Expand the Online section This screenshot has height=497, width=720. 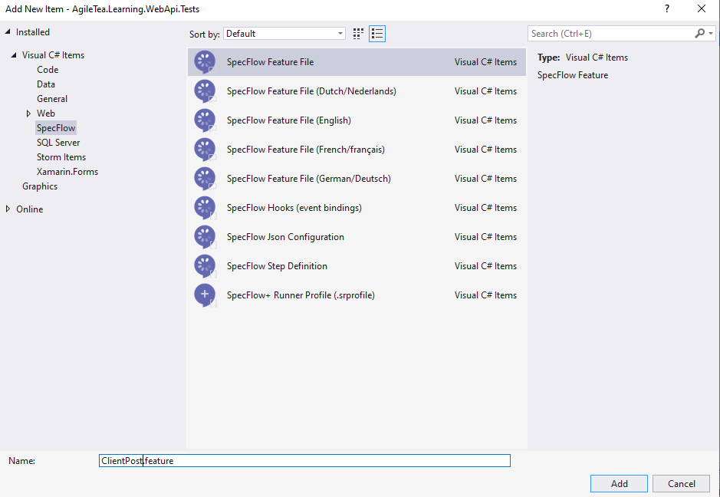click(8, 209)
